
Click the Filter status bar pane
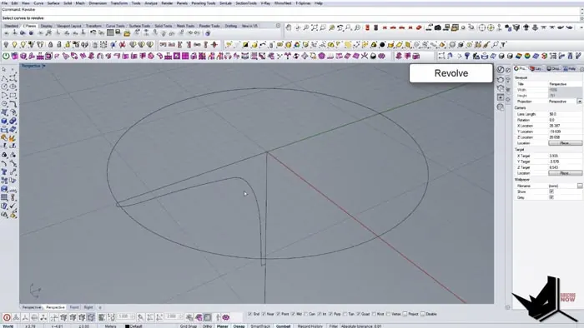(334, 326)
